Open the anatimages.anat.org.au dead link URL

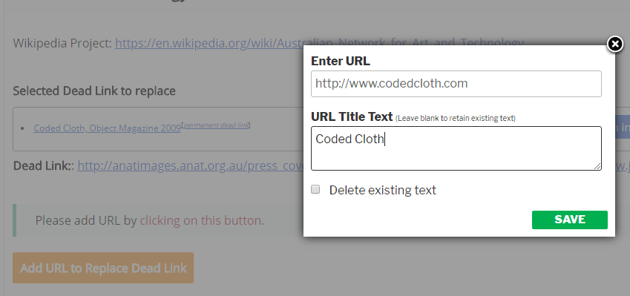tap(191, 166)
